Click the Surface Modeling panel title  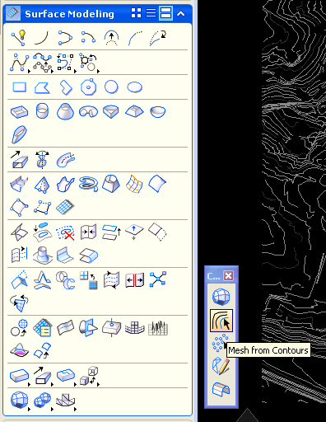69,14
